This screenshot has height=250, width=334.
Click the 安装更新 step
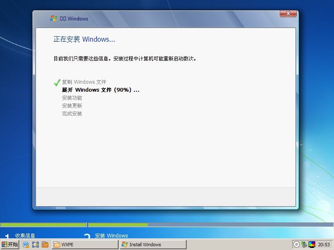pyautogui.click(x=72, y=106)
